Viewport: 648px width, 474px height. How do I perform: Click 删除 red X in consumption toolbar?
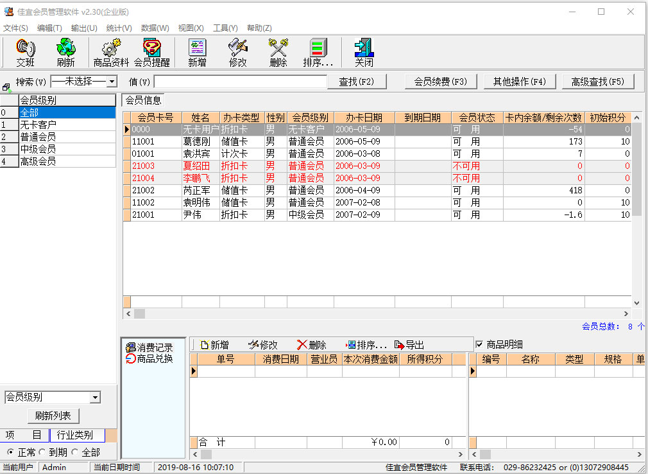[x=312, y=345]
